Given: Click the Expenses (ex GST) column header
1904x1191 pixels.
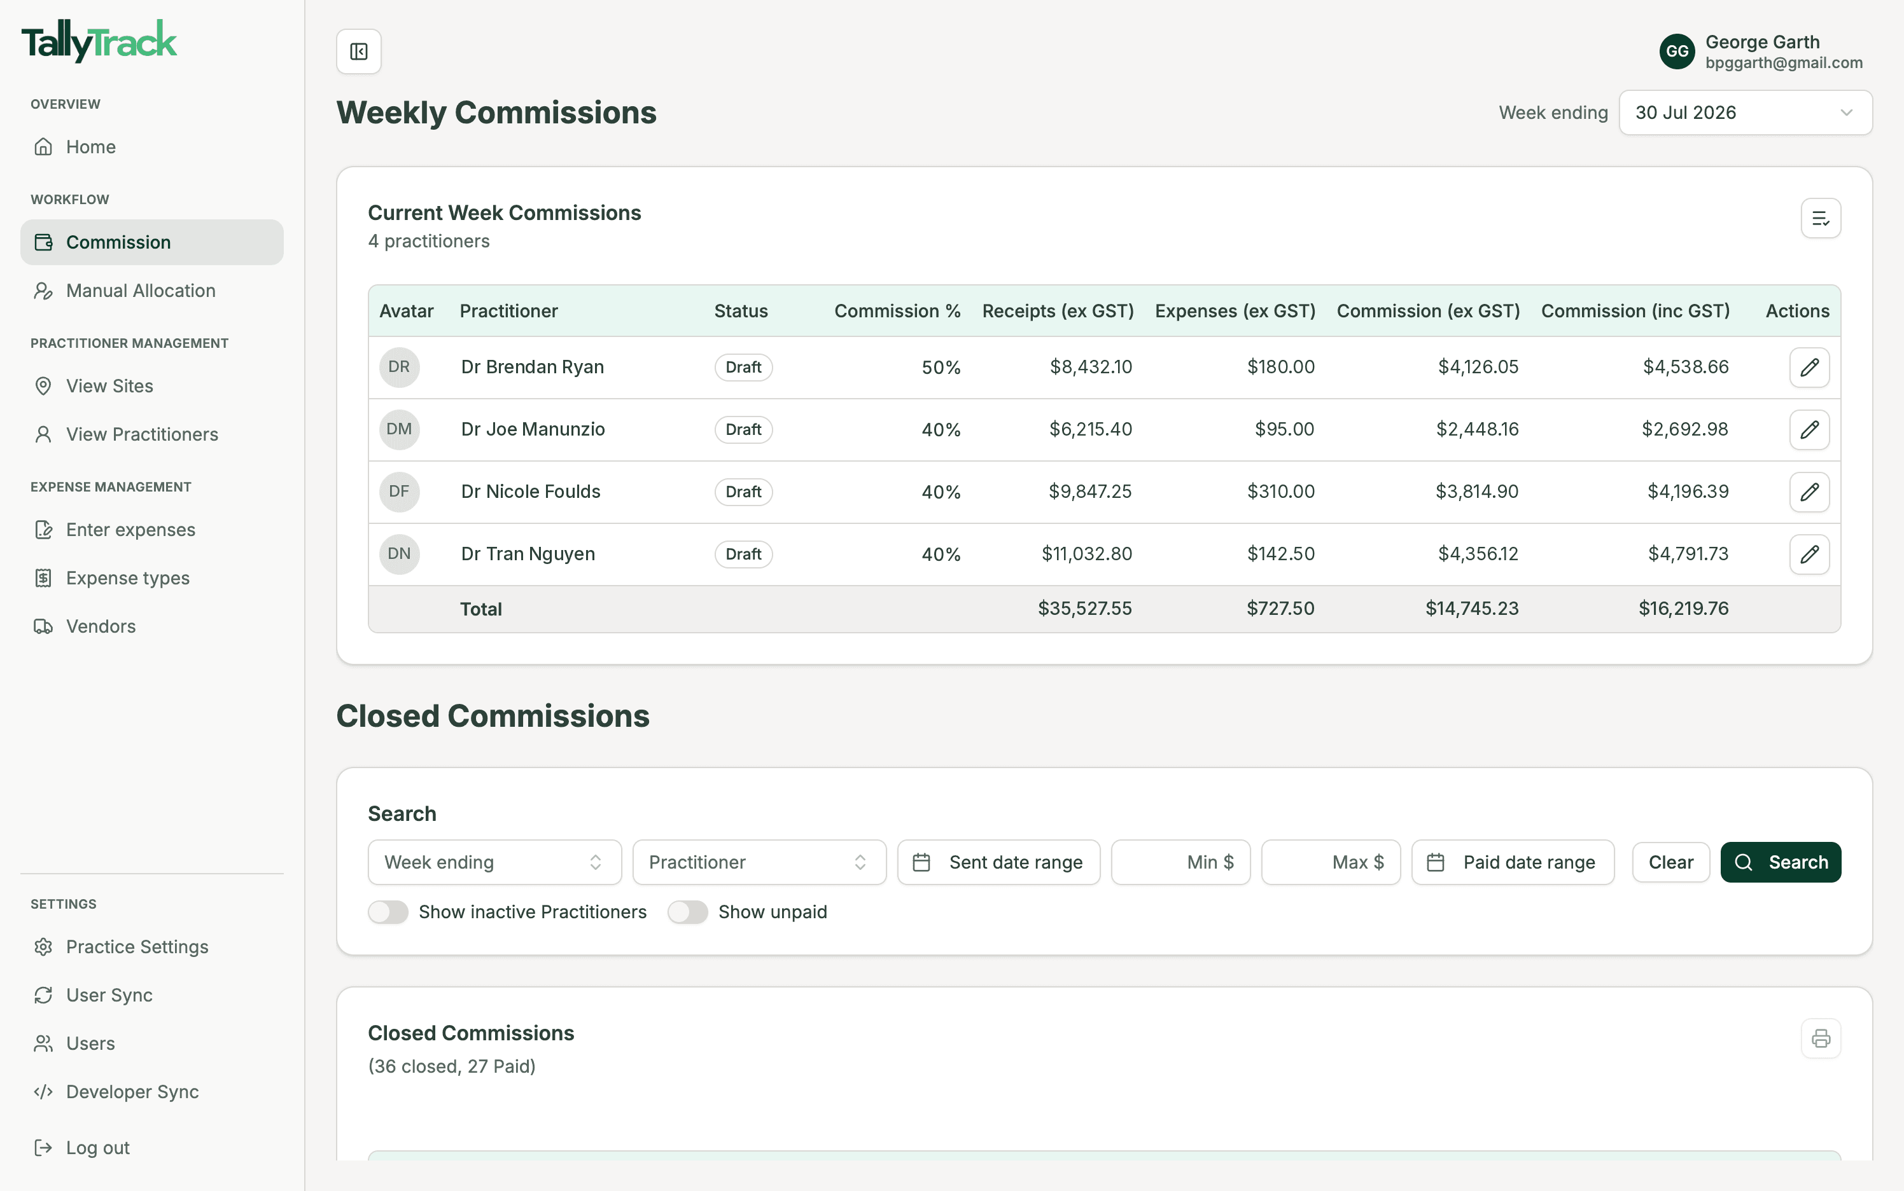Looking at the screenshot, I should pos(1235,311).
